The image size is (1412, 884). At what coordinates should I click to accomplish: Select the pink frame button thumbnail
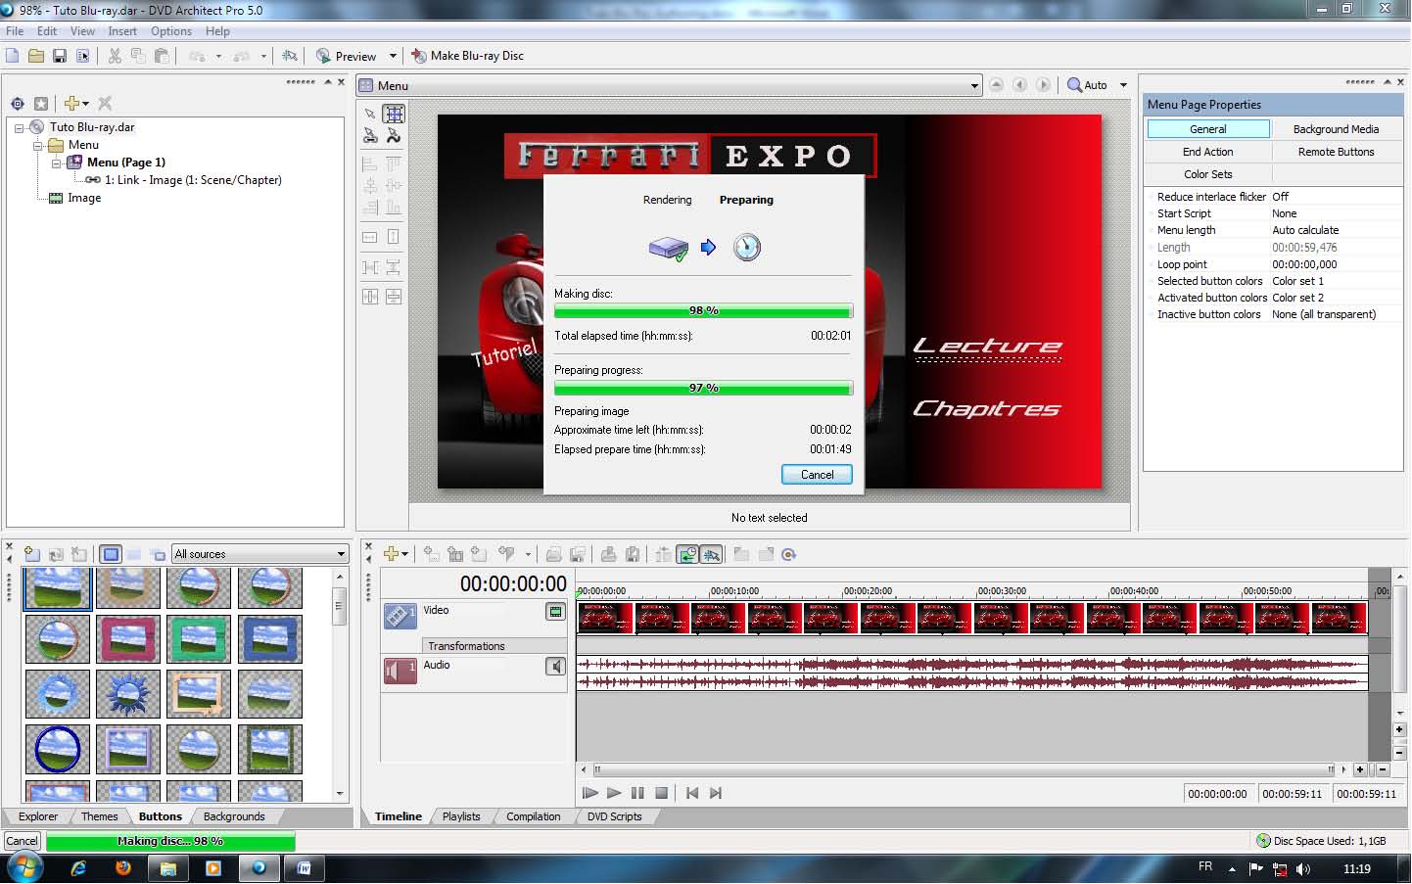128,639
